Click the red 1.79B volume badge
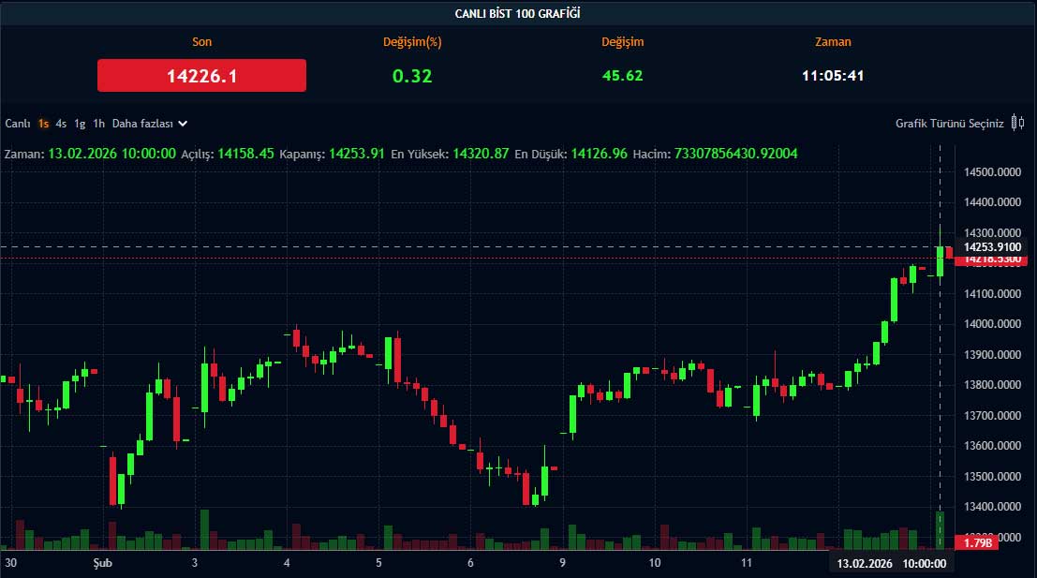This screenshot has width=1037, height=578. click(976, 542)
